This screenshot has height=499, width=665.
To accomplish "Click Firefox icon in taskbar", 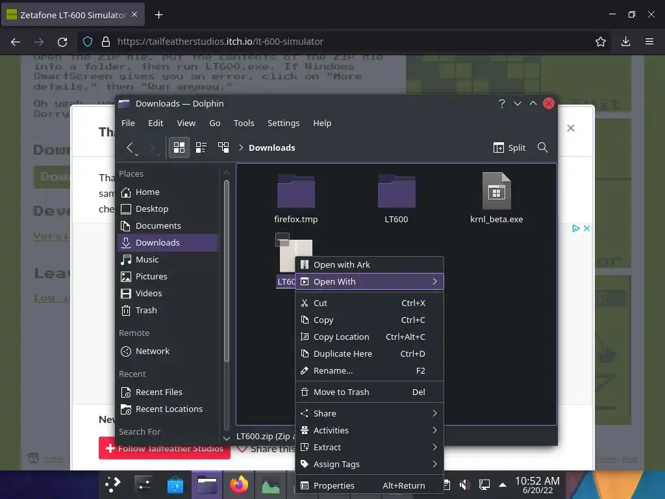I will pyautogui.click(x=239, y=485).
